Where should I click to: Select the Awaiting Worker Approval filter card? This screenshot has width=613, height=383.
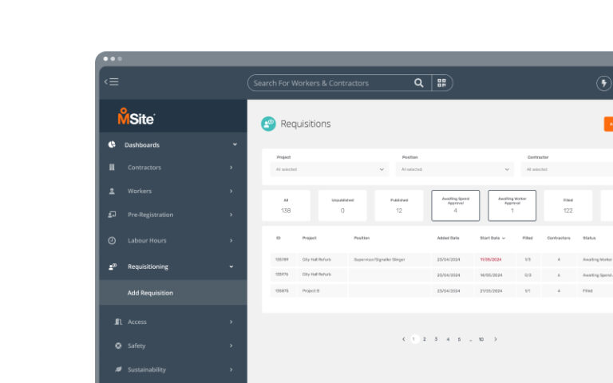(512, 205)
